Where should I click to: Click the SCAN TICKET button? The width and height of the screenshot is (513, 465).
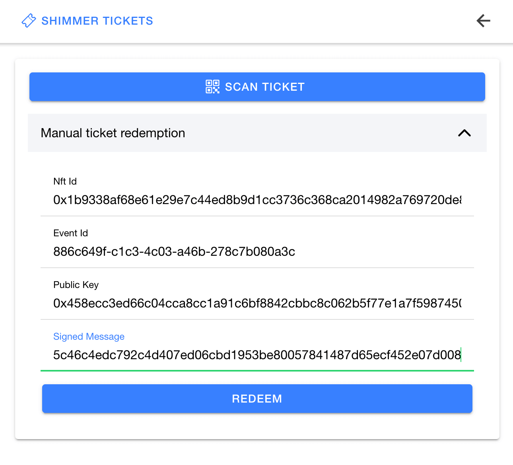[257, 87]
